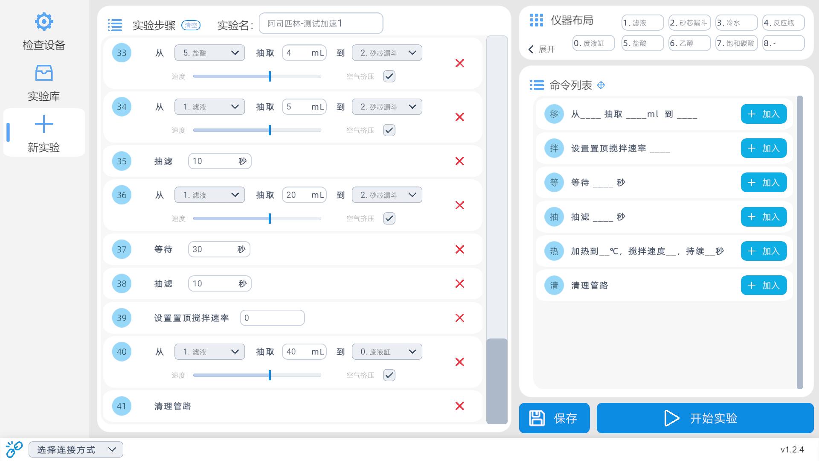Toggle 空气挤压 checkbox on step 33
Screen dimensions: 819x461
pos(388,76)
